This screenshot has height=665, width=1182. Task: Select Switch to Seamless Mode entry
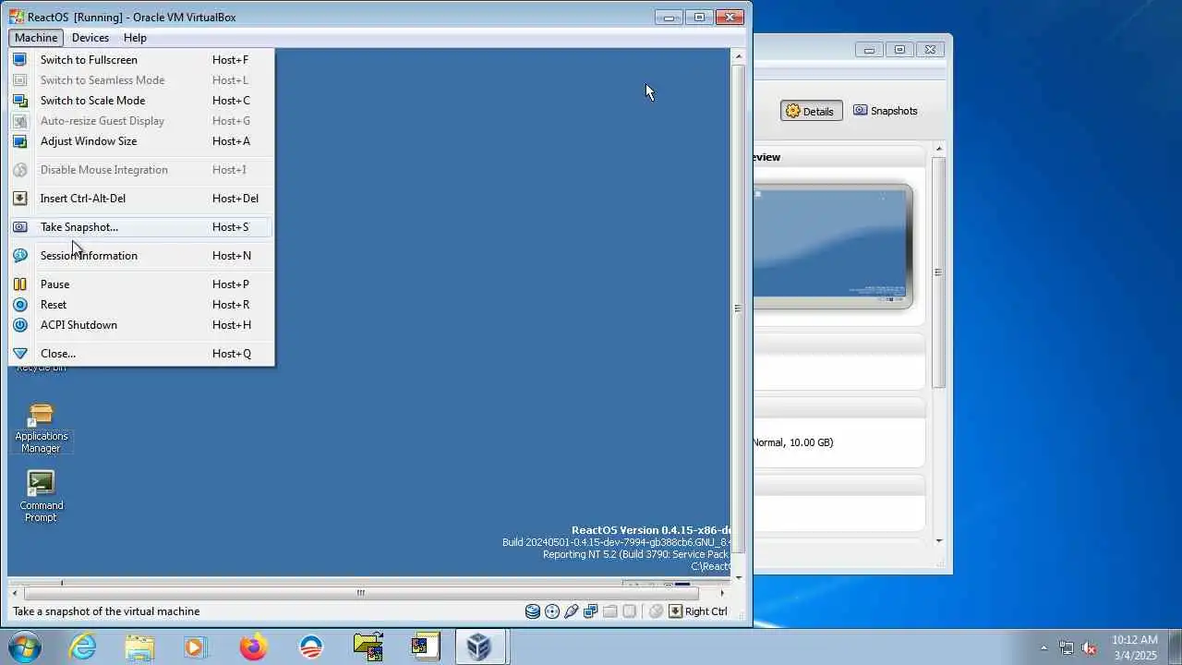(x=142, y=80)
